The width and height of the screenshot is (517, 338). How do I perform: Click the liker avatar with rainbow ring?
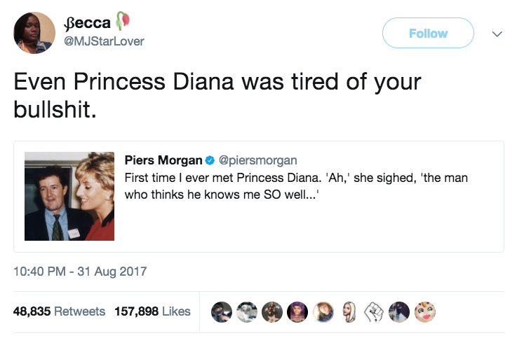click(x=323, y=312)
